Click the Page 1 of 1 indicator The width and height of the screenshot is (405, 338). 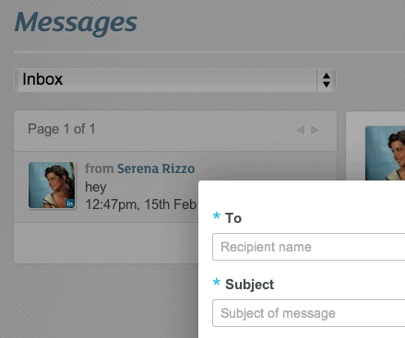point(62,129)
